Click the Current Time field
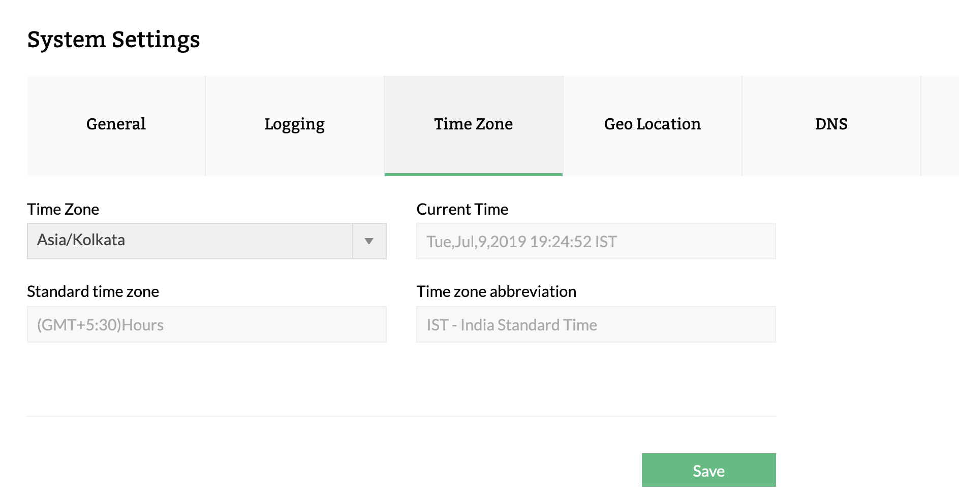The width and height of the screenshot is (959, 503). (596, 241)
